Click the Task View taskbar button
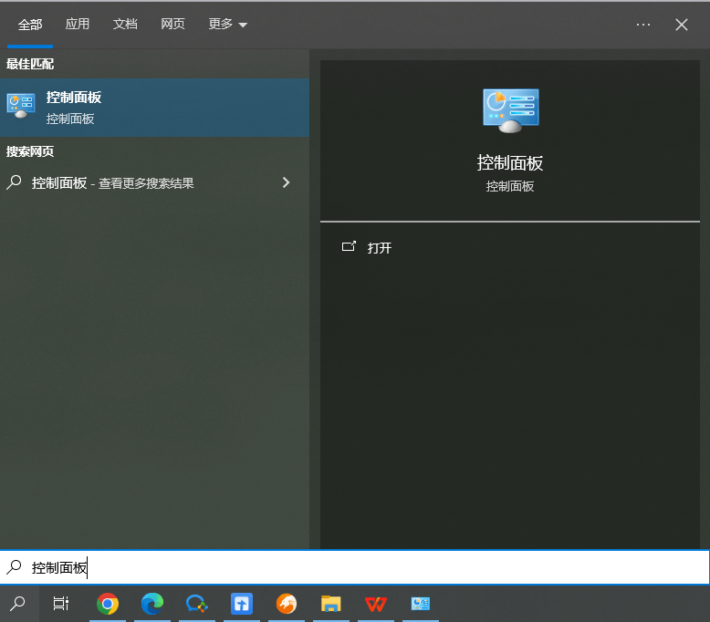The height and width of the screenshot is (622, 710). (x=61, y=604)
